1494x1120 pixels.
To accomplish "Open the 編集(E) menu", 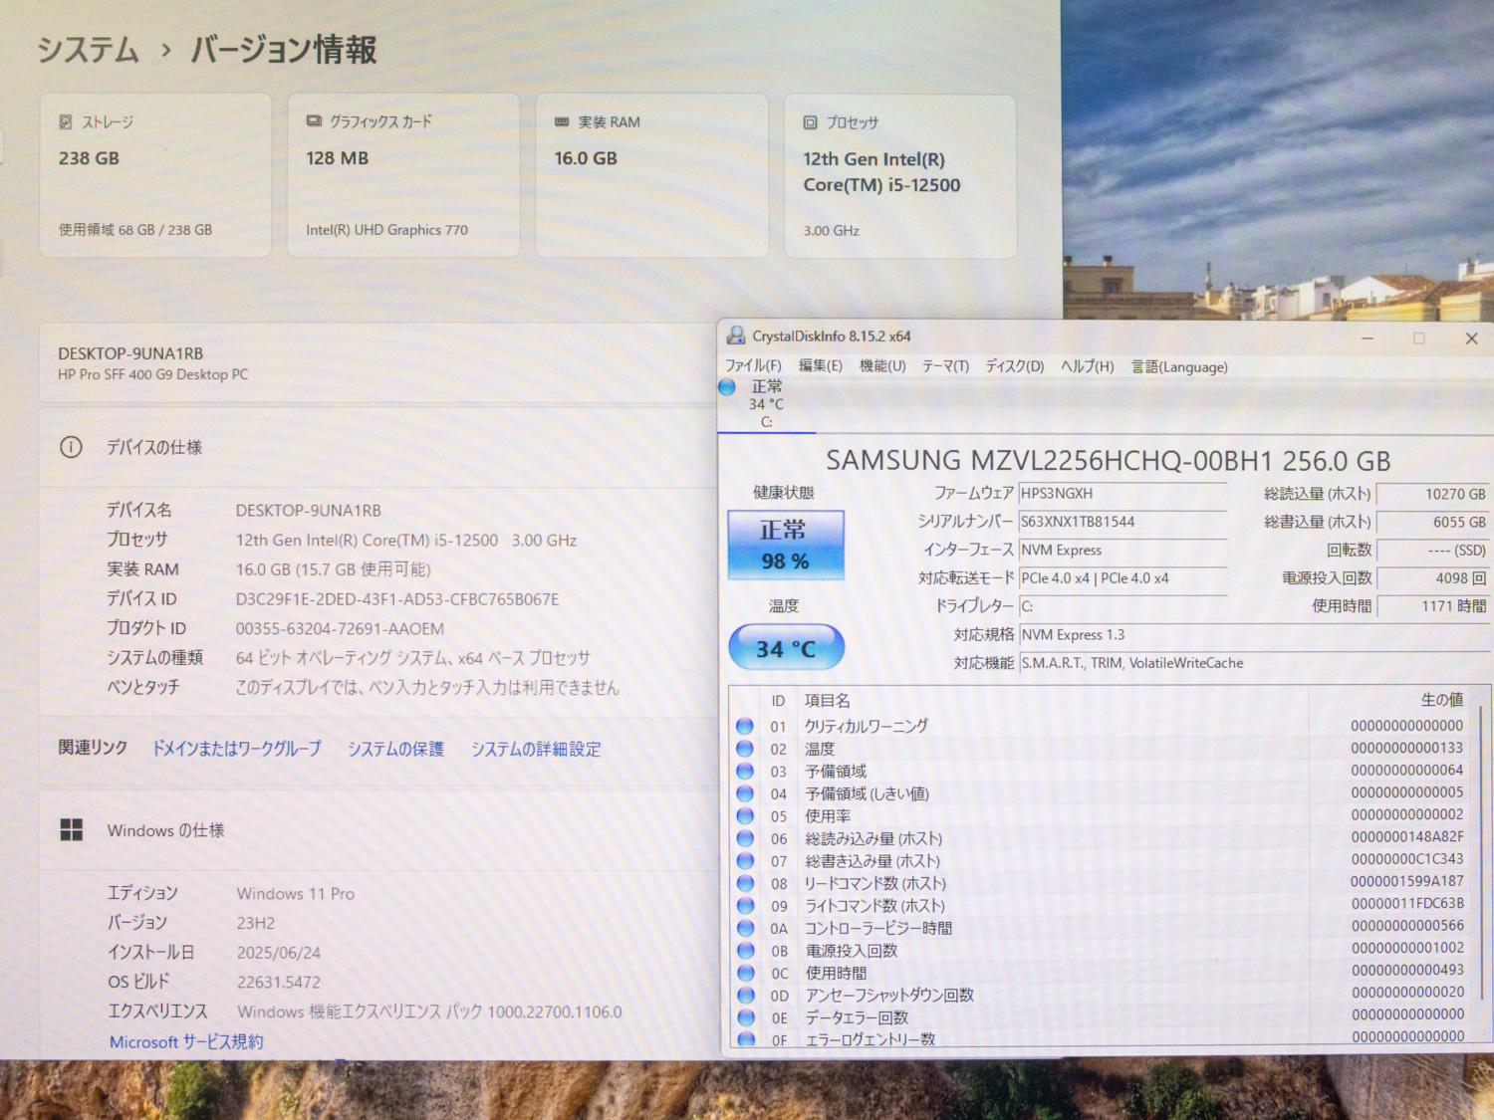I will click(821, 366).
